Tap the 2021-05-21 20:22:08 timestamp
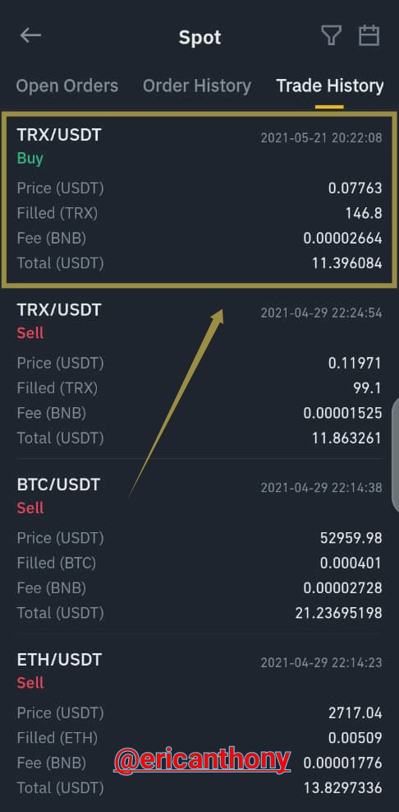The image size is (399, 812). pyautogui.click(x=321, y=137)
